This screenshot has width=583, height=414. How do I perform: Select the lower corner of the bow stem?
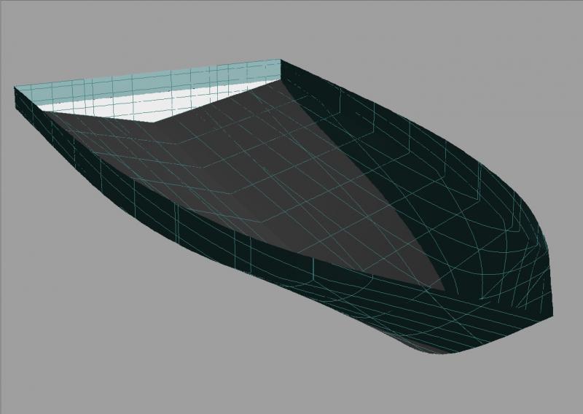[552, 315]
